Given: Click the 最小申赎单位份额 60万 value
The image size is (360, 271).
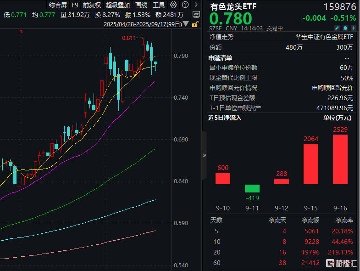Looking at the screenshot, I should [346, 68].
